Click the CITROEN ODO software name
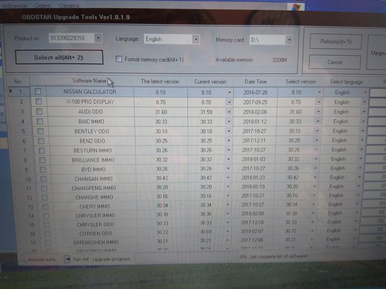Viewport: 386px width, 289px height. tap(96, 233)
